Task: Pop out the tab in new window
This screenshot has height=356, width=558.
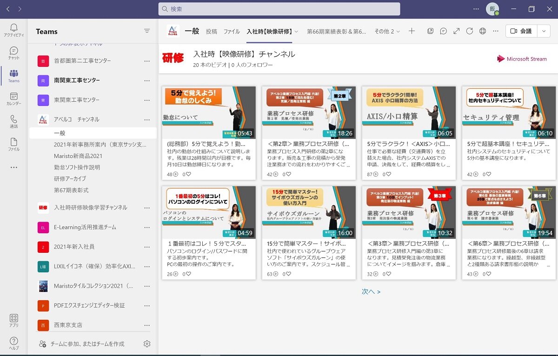Action: point(431,31)
